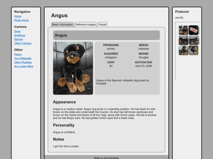The height and width of the screenshot is (159, 213).
Task: Switch to the Fanart tab
Action: 102,25
